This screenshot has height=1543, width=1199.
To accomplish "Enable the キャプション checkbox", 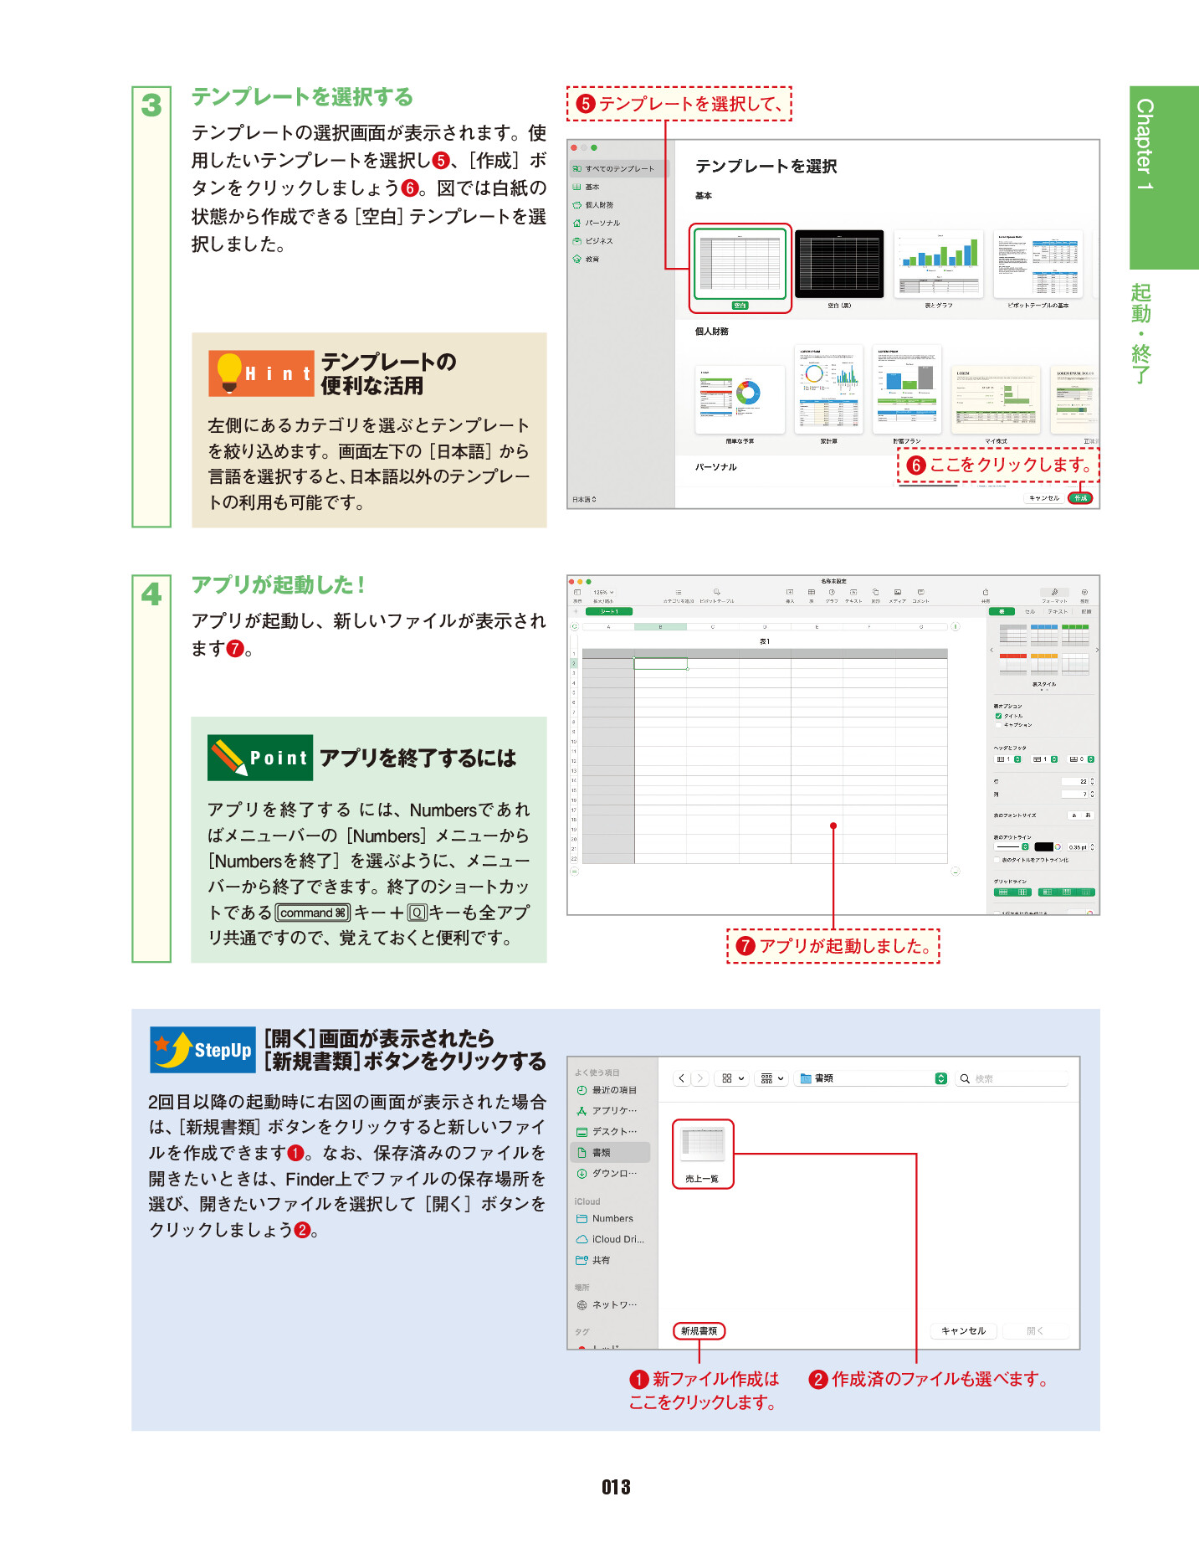I will [x=998, y=725].
